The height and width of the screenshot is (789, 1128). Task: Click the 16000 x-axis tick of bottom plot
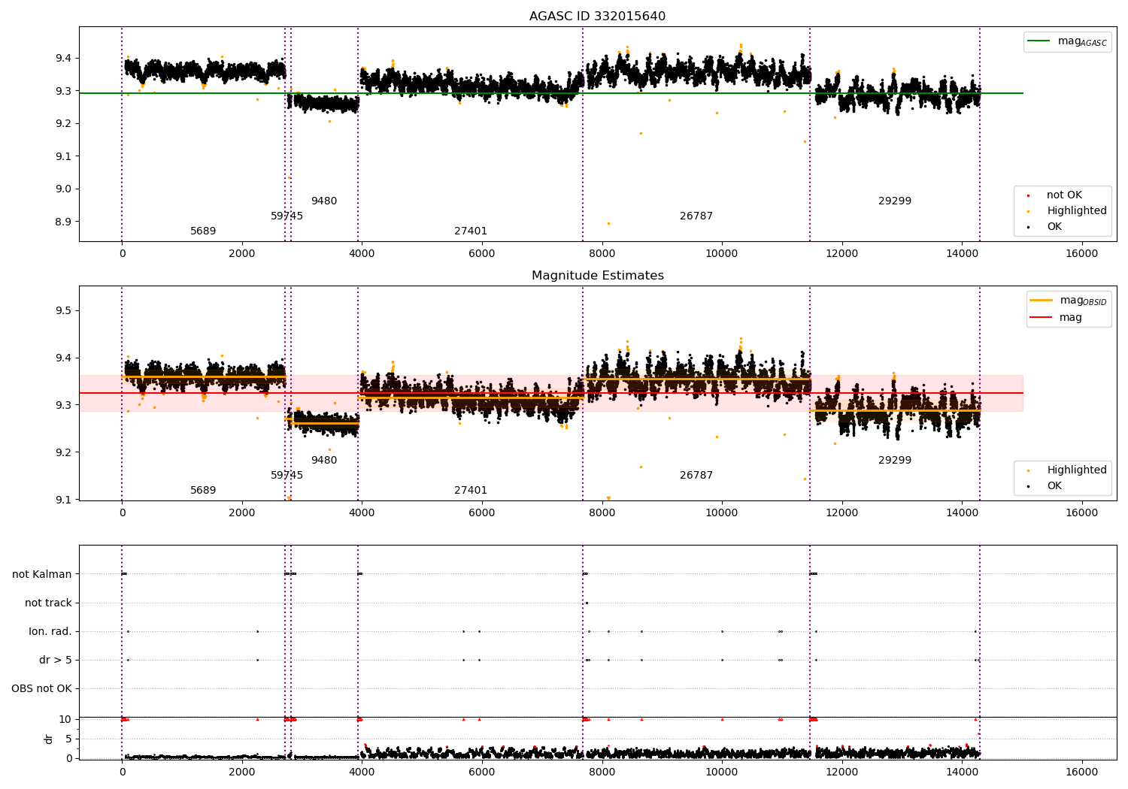coord(1082,772)
